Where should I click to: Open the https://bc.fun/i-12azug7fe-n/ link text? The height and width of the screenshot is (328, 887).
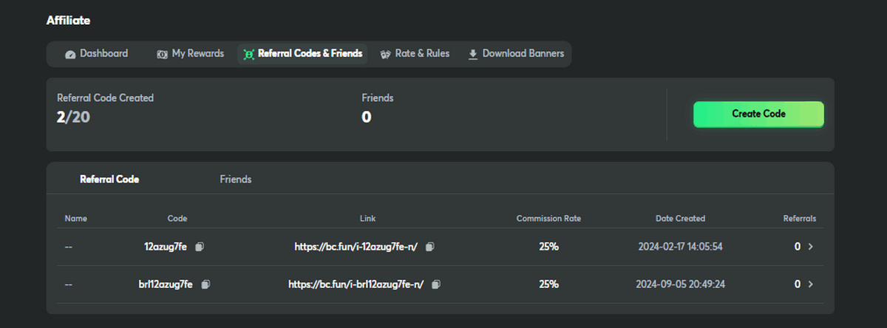coord(356,247)
